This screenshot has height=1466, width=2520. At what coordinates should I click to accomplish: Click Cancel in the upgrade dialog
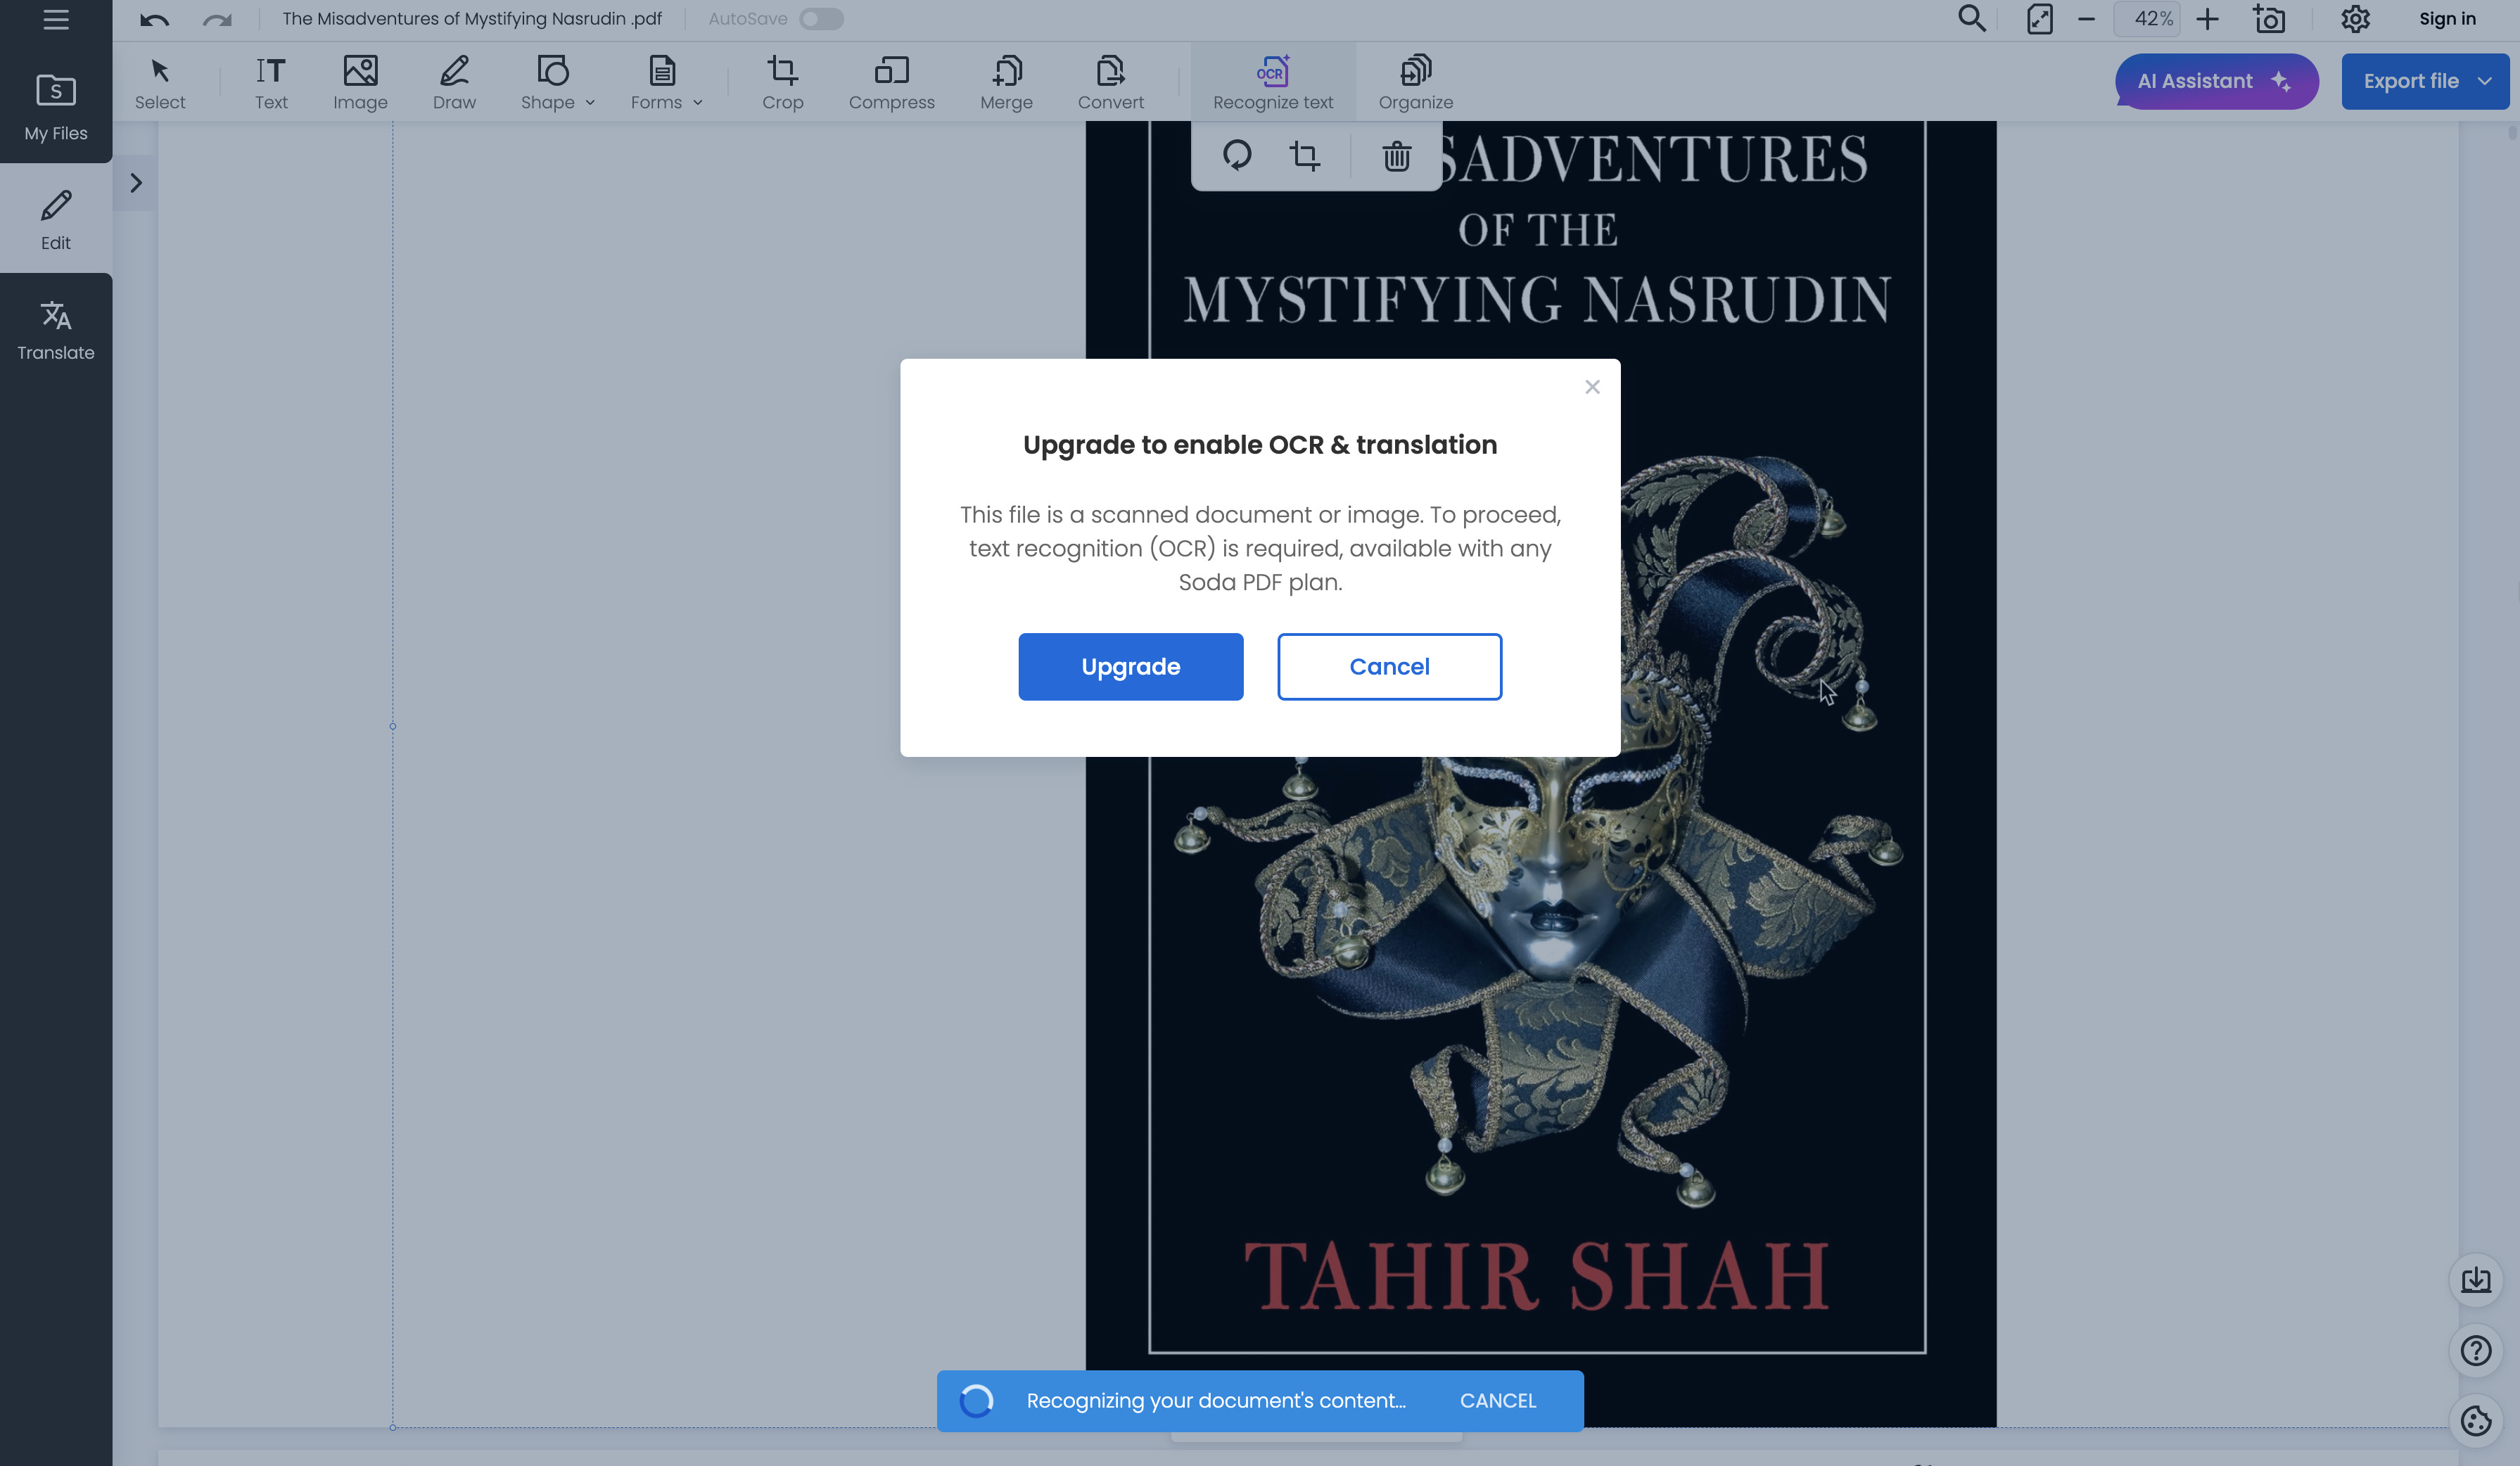(1389, 667)
